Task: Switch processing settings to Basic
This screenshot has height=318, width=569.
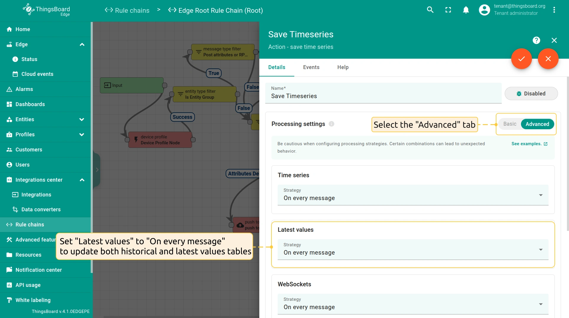Action: [x=510, y=124]
